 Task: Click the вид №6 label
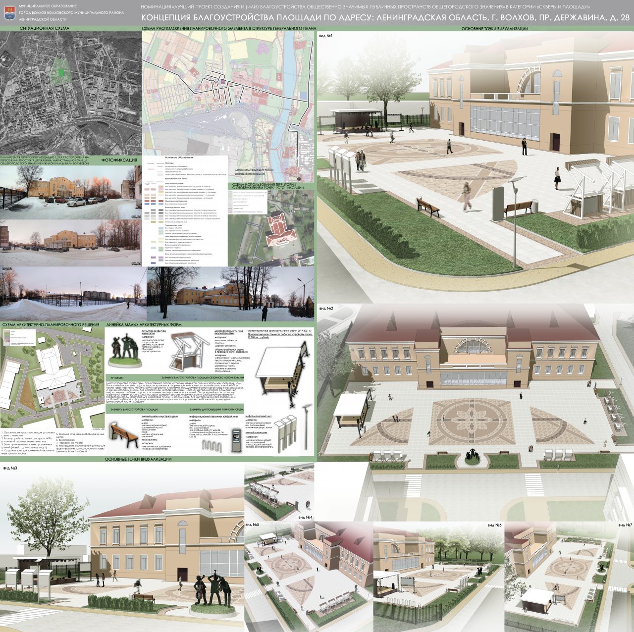(494, 525)
